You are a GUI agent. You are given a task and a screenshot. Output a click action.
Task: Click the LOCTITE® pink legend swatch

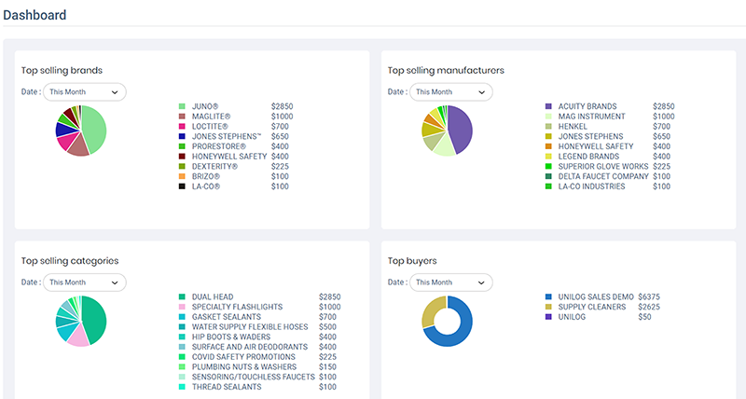coord(183,127)
